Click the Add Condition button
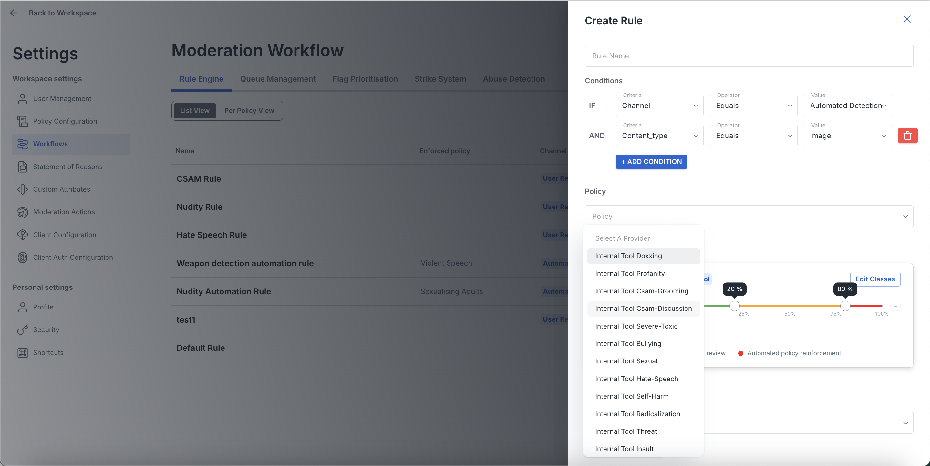 (651, 162)
